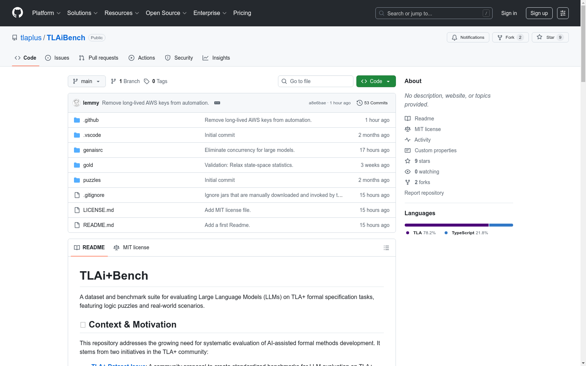Image resolution: width=586 pixels, height=366 pixels.
Task: Open the Pricing page link
Action: 242,13
